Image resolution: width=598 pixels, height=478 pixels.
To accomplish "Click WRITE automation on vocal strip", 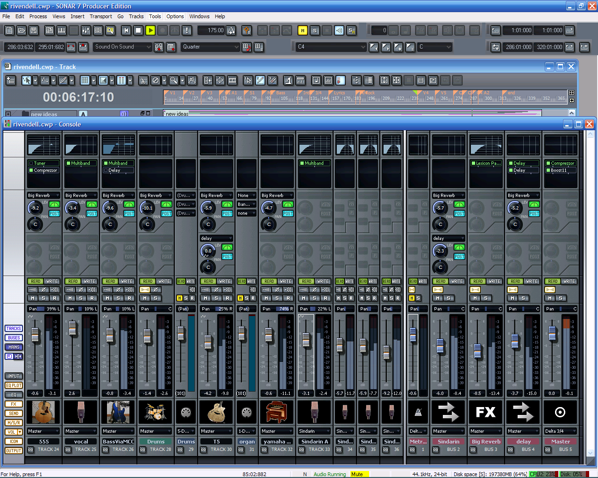I will 89,281.
